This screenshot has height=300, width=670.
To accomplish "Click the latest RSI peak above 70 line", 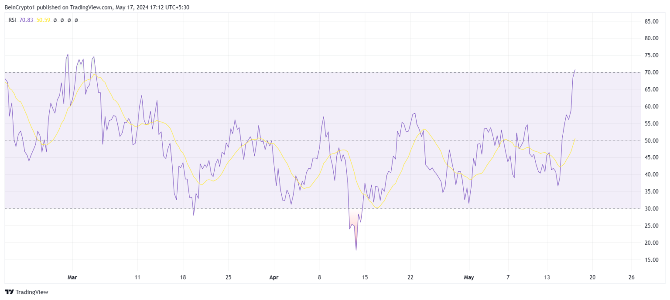I will 575,70.
